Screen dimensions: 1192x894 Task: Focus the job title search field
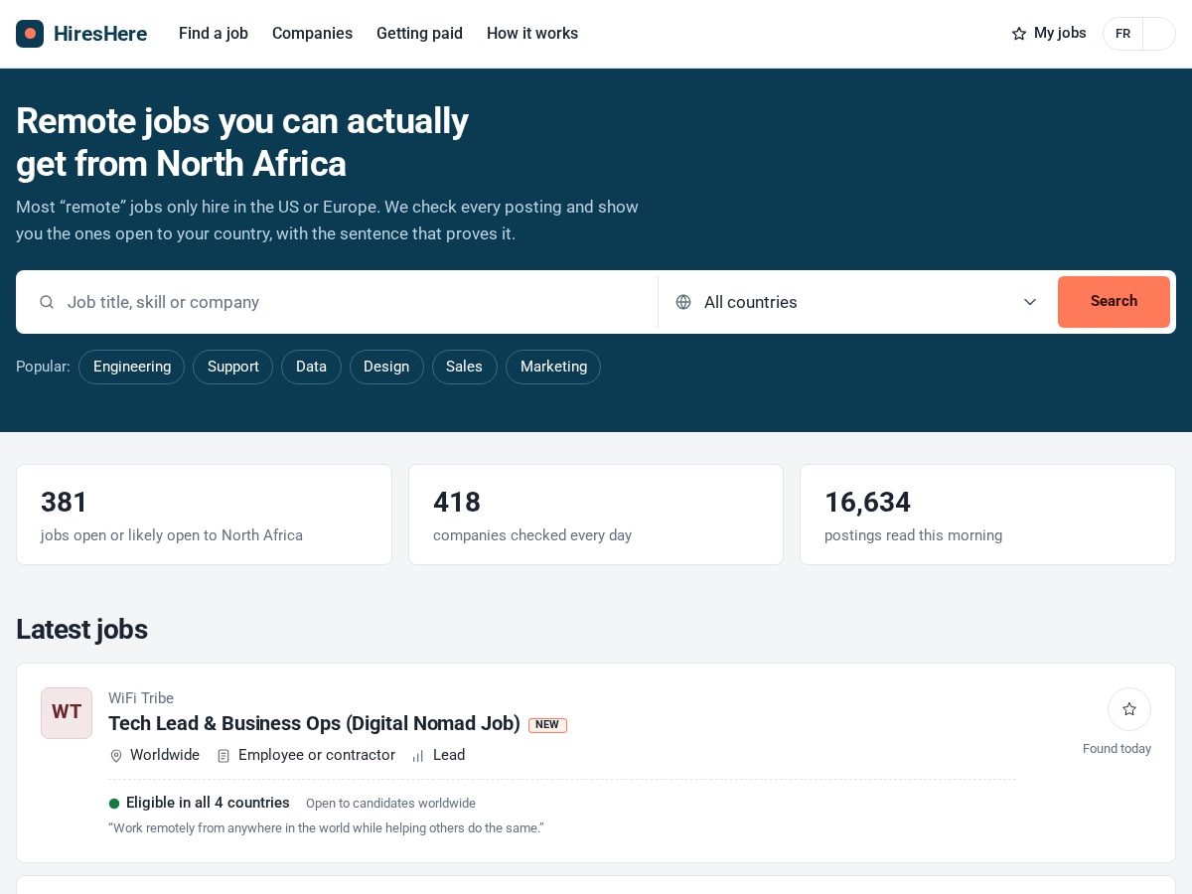(x=338, y=302)
